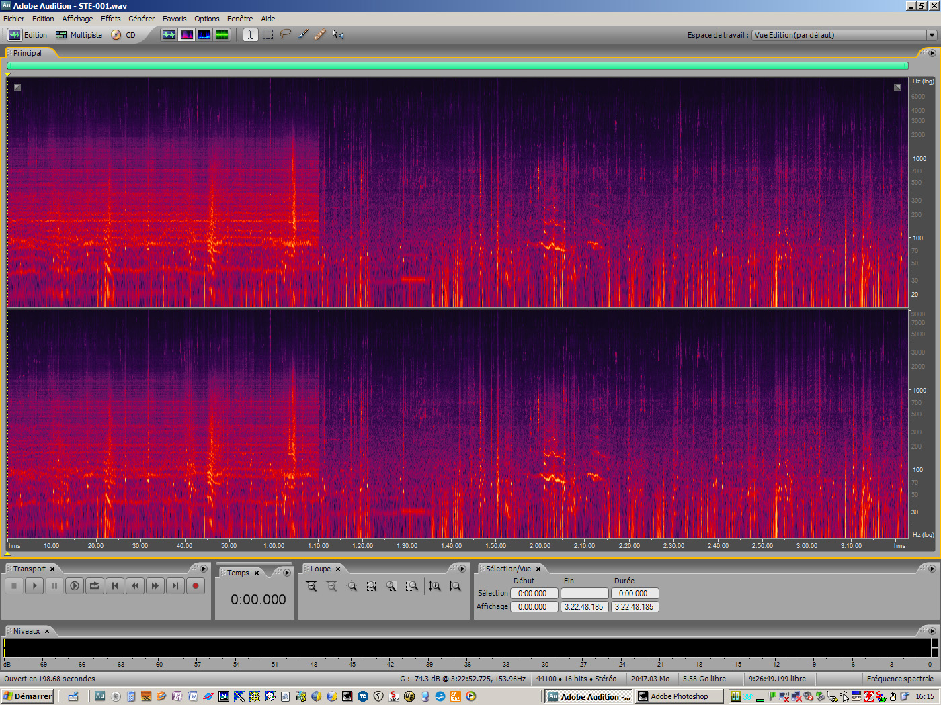The height and width of the screenshot is (705, 941).
Task: Switch to Multipiste view
Action: (79, 35)
